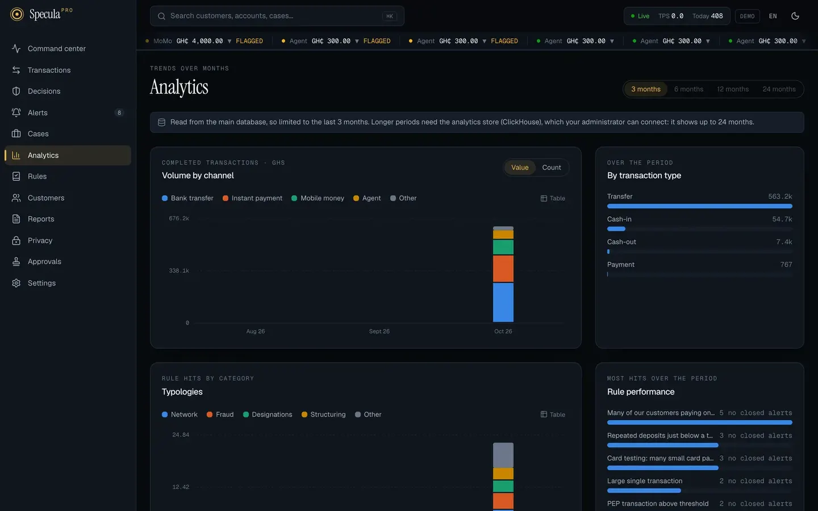Select the Decisions shield icon
Screen dimensions: 818x511
[16, 91]
